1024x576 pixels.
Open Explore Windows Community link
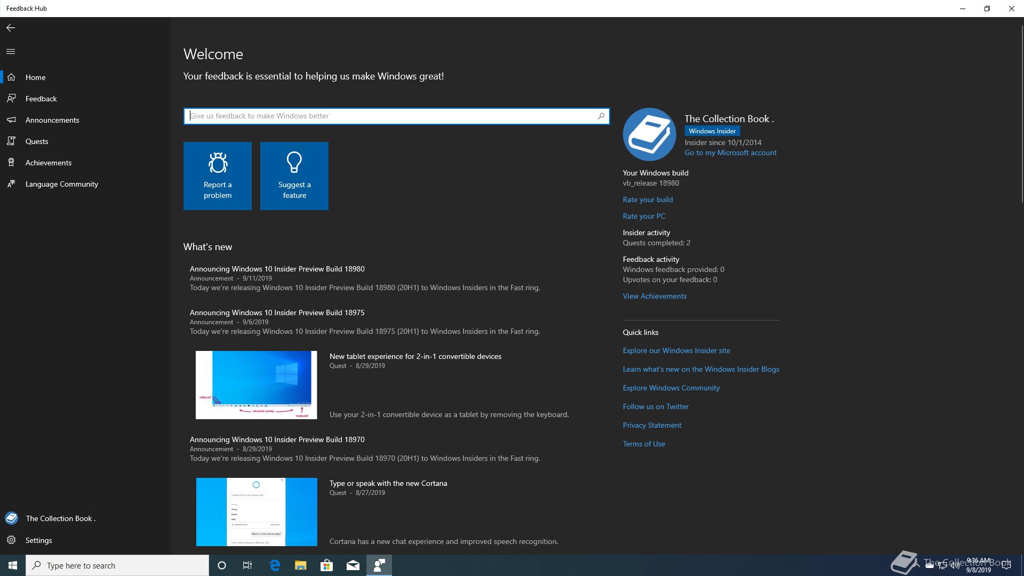pyautogui.click(x=671, y=388)
